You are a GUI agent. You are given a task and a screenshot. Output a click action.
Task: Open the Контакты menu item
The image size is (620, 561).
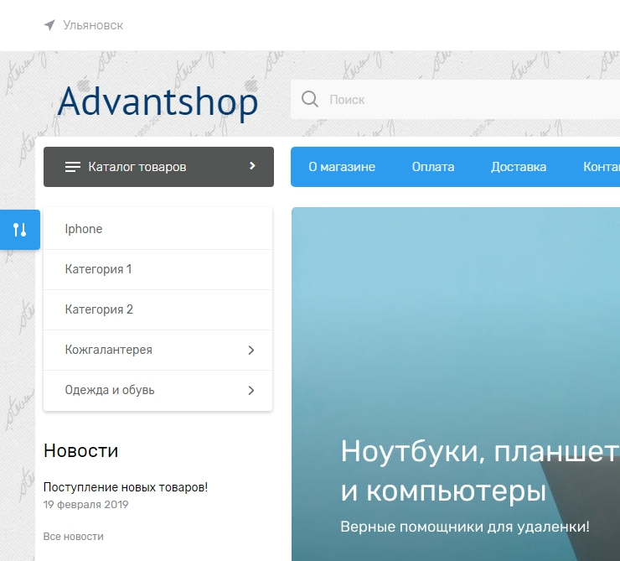[x=601, y=167]
